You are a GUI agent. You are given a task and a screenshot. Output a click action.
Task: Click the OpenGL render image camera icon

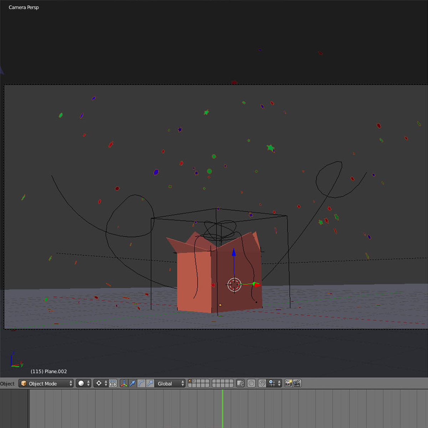click(288, 383)
